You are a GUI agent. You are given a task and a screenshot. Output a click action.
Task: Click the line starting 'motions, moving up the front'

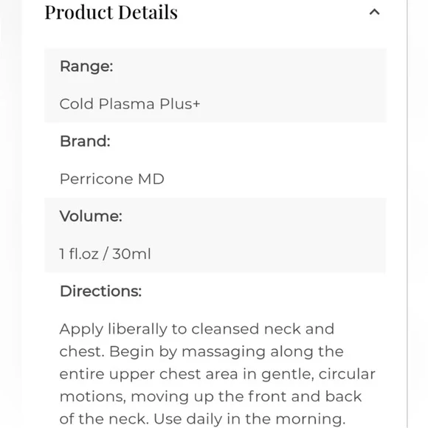pyautogui.click(x=210, y=396)
